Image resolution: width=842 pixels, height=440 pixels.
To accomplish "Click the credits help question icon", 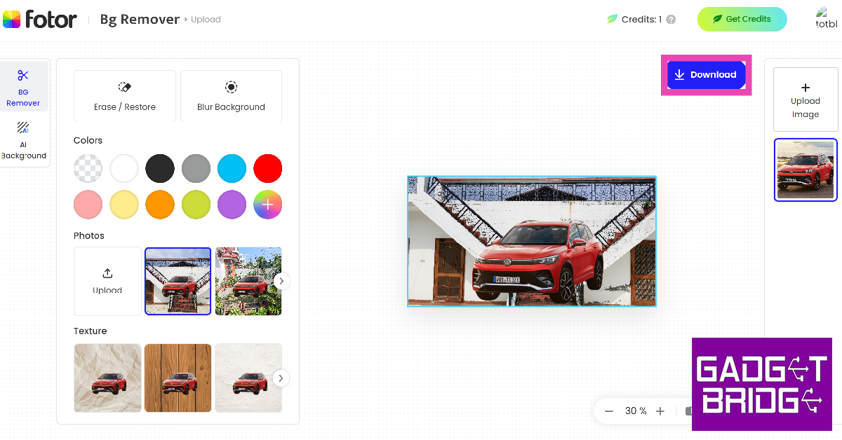I will [x=671, y=20].
